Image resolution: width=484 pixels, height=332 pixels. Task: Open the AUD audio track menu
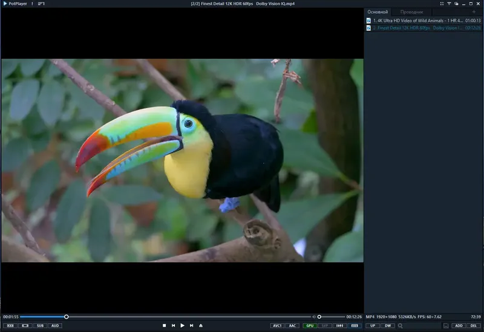click(55, 325)
